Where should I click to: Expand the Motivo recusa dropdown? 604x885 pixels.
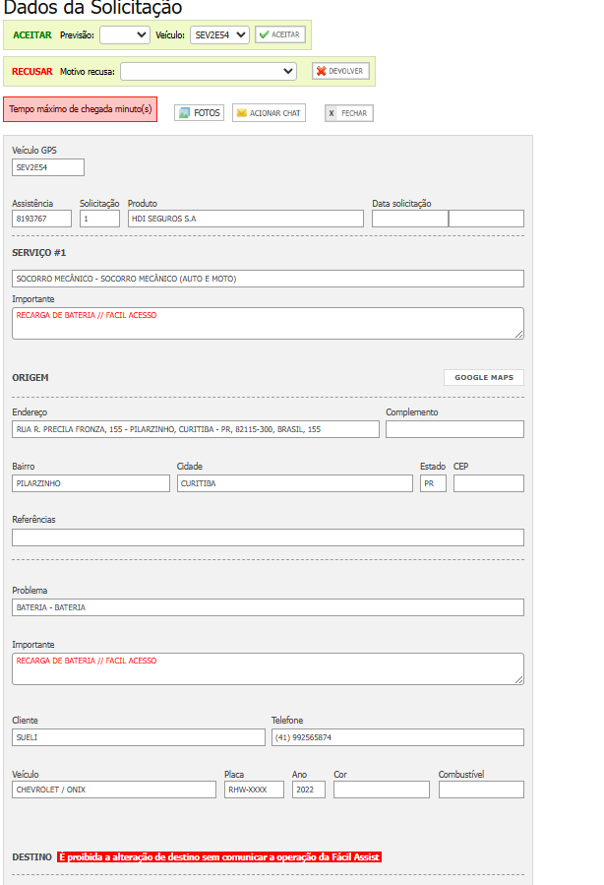209,71
